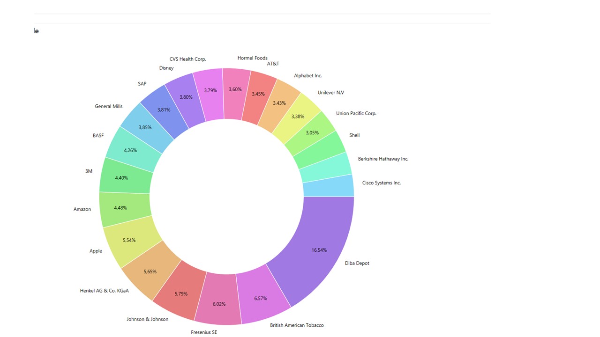
Task: Select the Hormel Foods label
Action: click(252, 58)
